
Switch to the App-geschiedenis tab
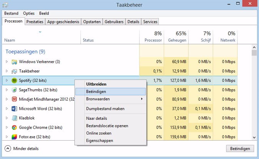pos(63,22)
